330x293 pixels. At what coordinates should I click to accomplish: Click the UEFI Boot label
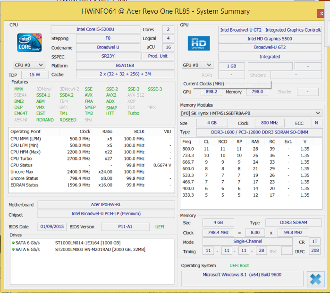(239, 266)
